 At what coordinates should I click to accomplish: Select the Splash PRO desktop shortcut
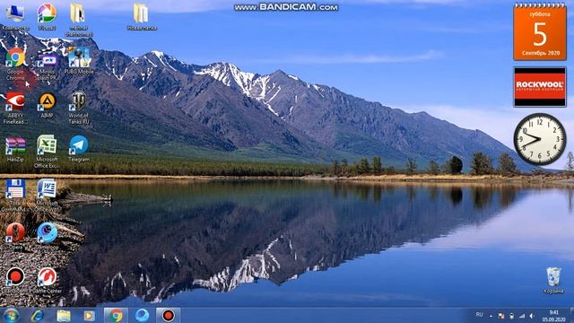coord(48,65)
